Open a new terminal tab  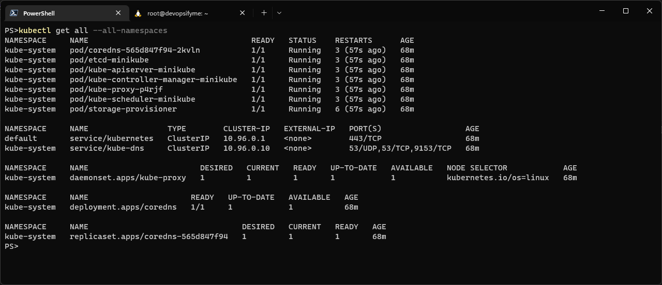(264, 13)
